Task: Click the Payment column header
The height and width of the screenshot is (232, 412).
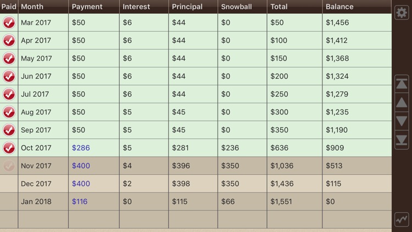Action: [x=87, y=7]
